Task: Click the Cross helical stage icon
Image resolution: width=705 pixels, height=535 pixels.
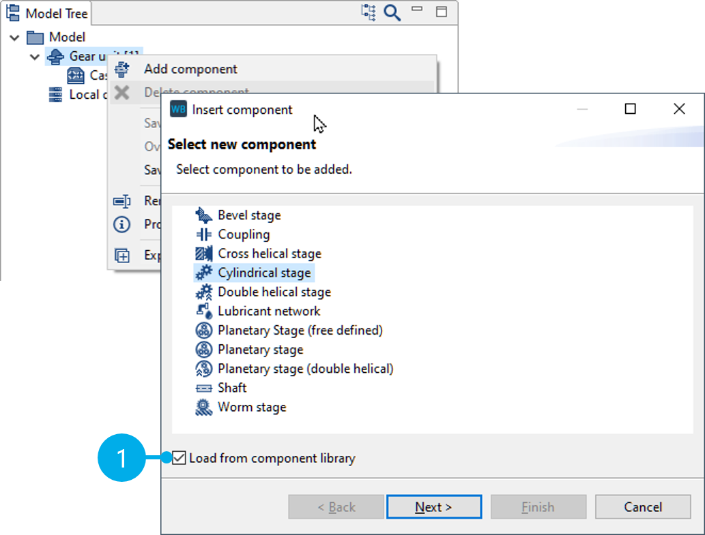Action: tap(203, 254)
